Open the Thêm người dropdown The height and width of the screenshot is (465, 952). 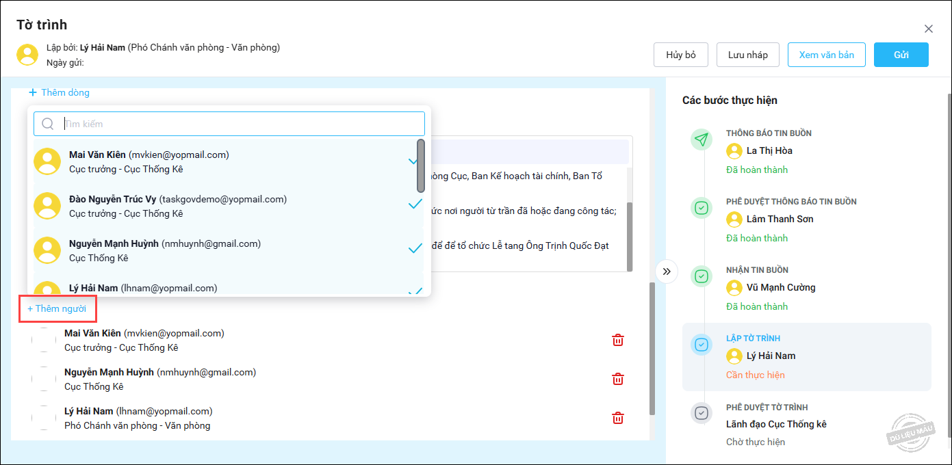pos(57,309)
